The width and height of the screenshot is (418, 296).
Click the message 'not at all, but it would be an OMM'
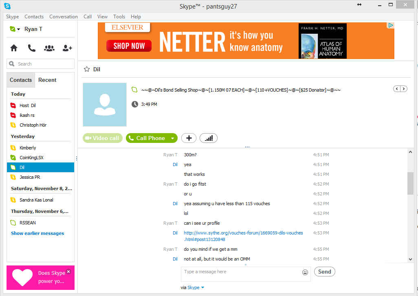[217, 259]
